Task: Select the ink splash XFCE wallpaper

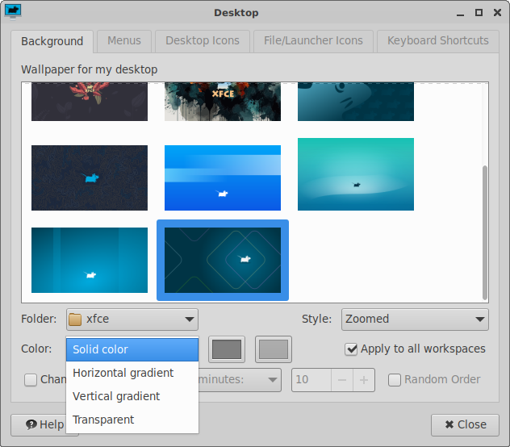Action: tap(223, 102)
